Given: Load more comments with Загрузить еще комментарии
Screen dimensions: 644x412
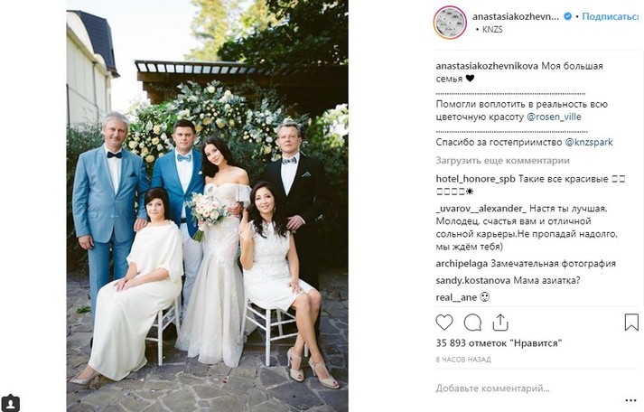Looking at the screenshot, I should pyautogui.click(x=503, y=161).
